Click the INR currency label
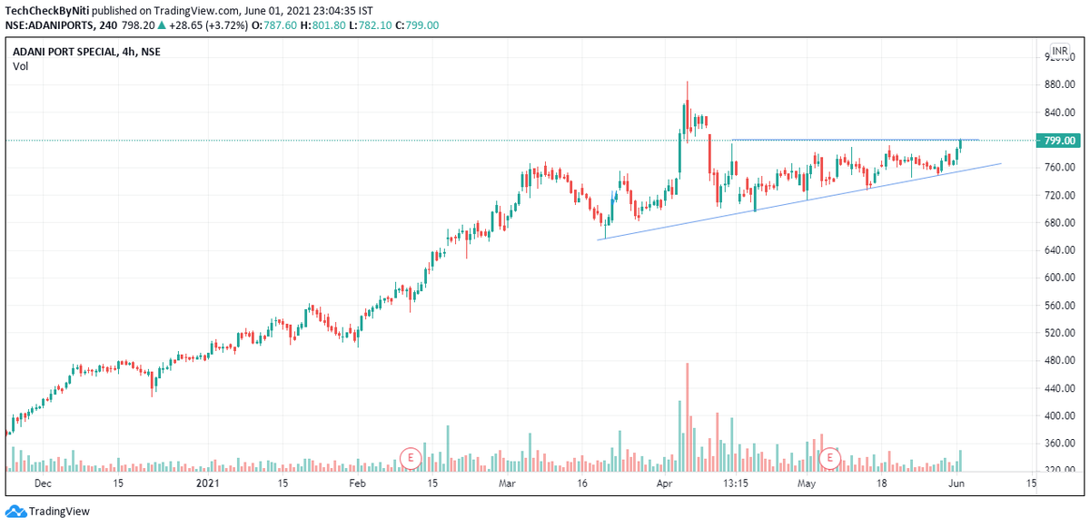The image size is (1090, 527). click(1060, 51)
